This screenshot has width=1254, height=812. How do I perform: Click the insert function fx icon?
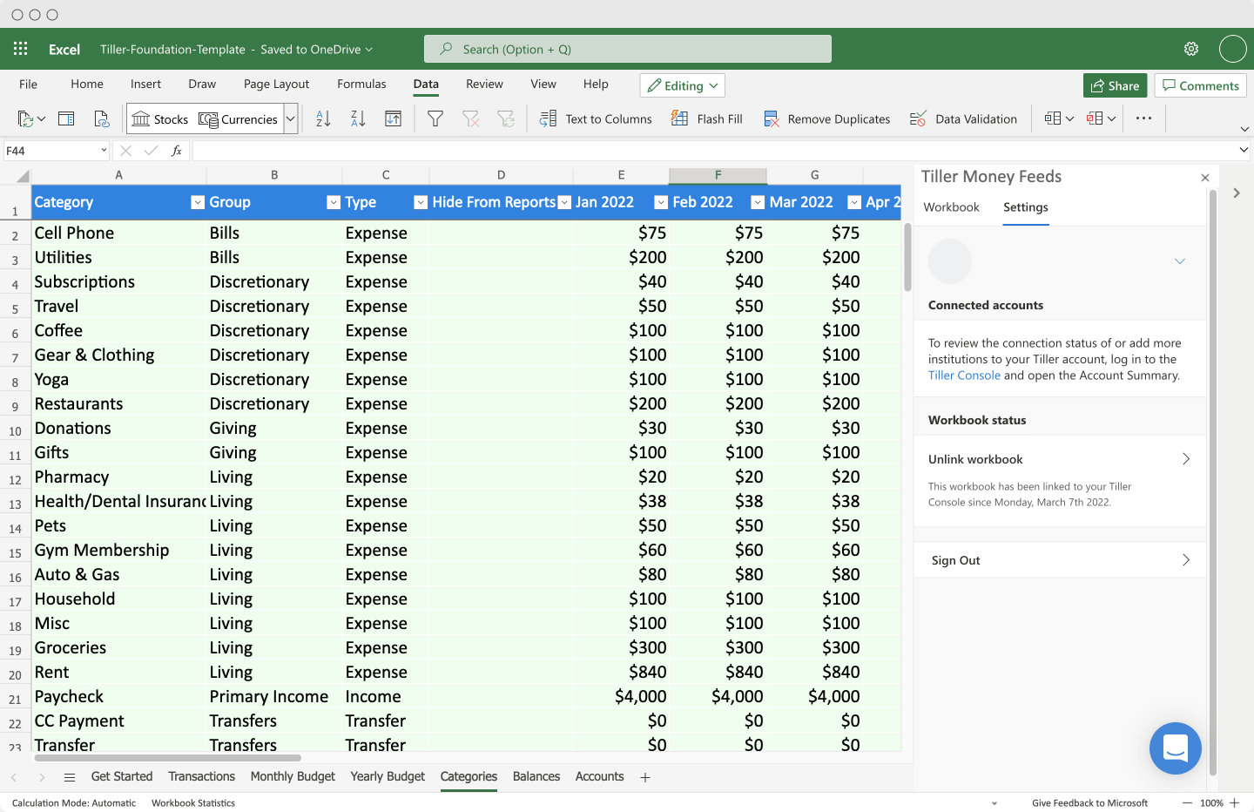[177, 151]
